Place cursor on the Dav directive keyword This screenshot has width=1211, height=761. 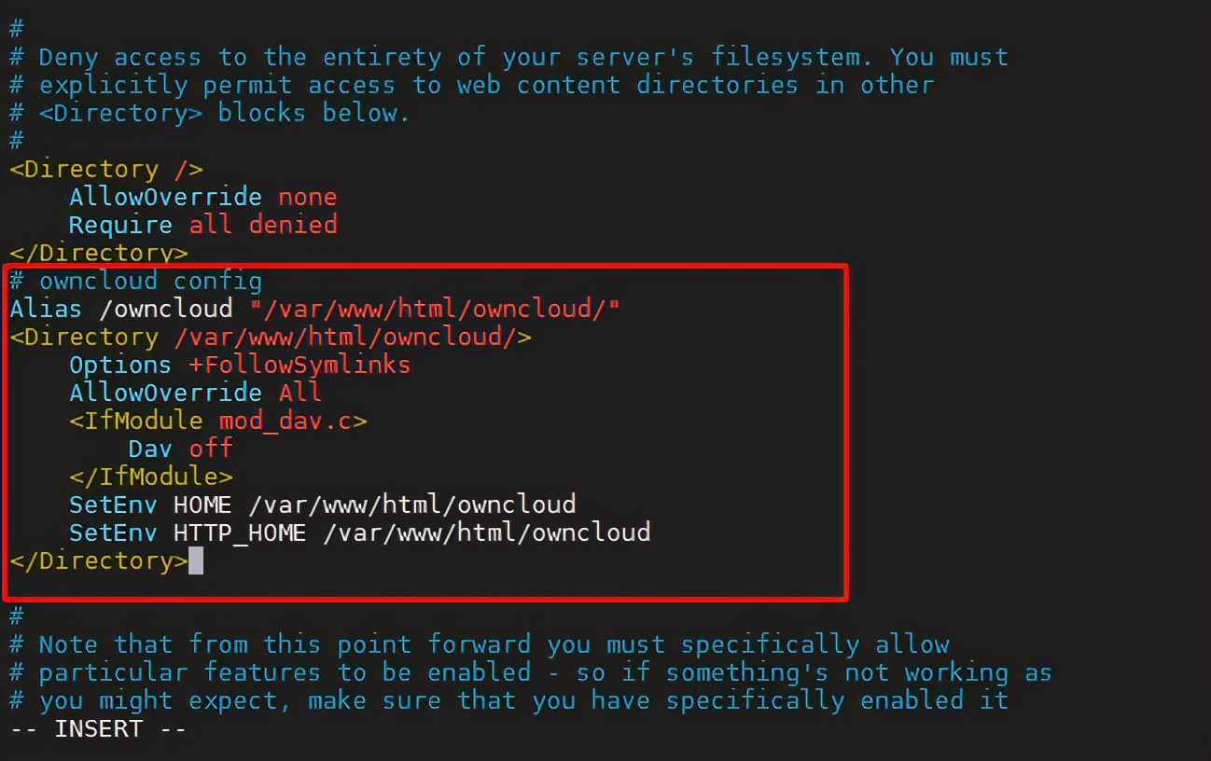150,449
